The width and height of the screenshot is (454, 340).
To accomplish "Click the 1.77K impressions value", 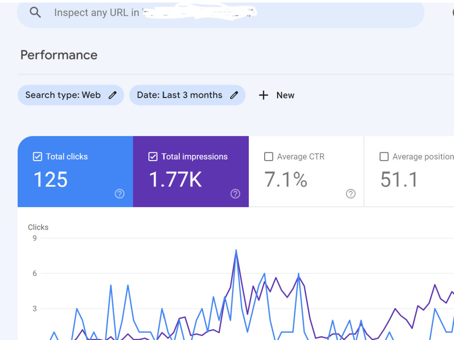I will tap(175, 180).
